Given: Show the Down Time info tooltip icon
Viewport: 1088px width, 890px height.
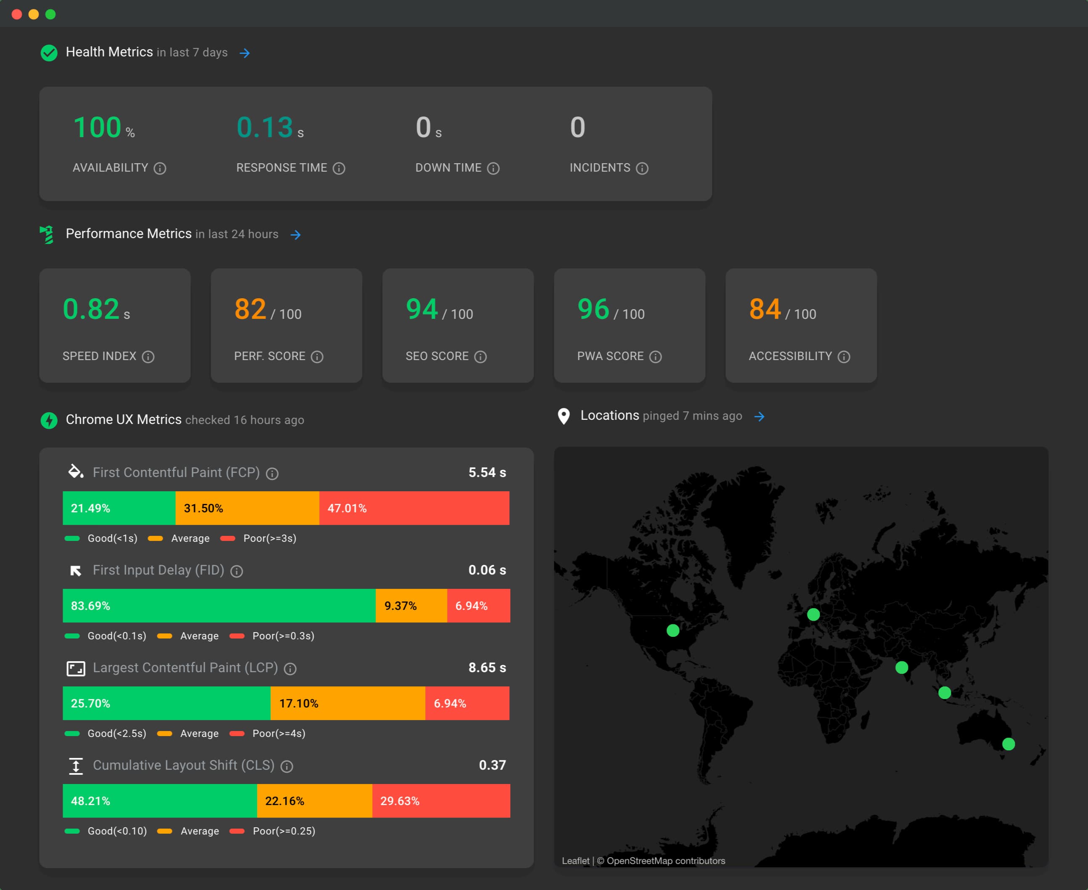Looking at the screenshot, I should point(493,168).
